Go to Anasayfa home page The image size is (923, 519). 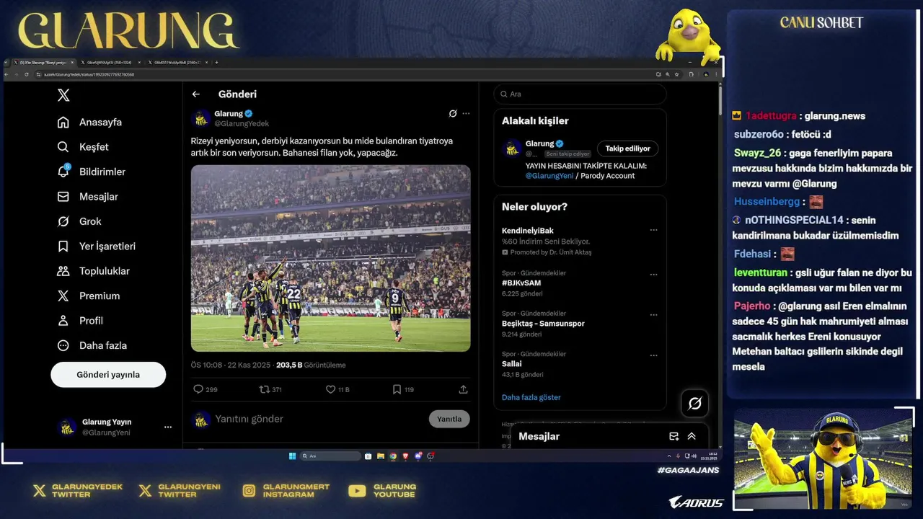[x=89, y=122]
